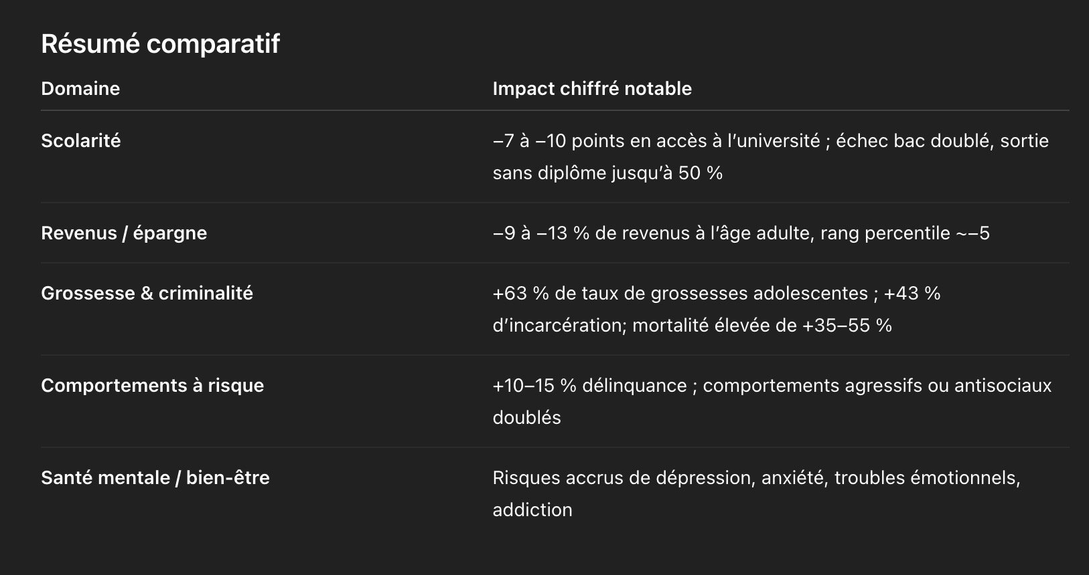Click the "Domaine" column header
Viewport: 1089px width, 575px height.
80,89
